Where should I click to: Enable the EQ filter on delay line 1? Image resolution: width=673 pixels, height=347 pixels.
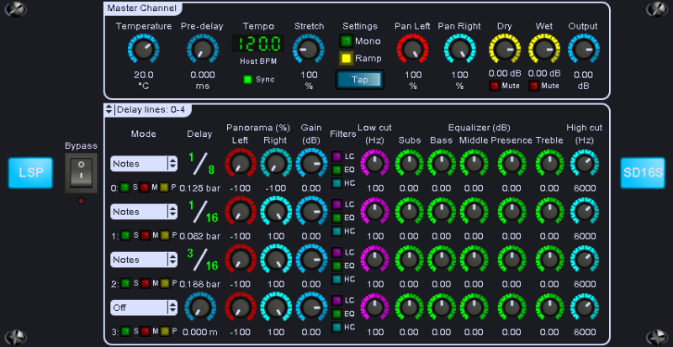[x=336, y=218]
